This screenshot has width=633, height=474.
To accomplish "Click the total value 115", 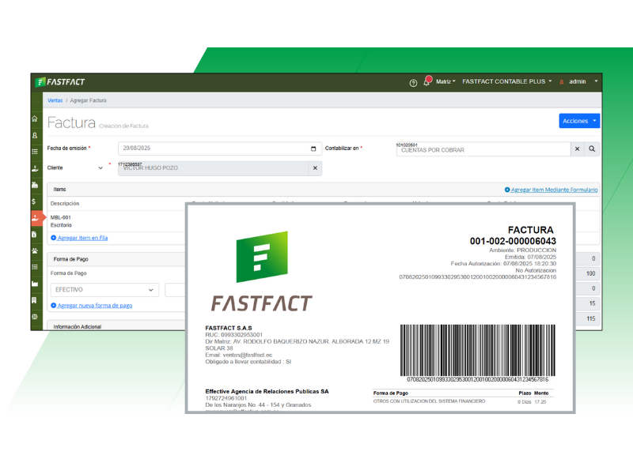I will [x=590, y=319].
